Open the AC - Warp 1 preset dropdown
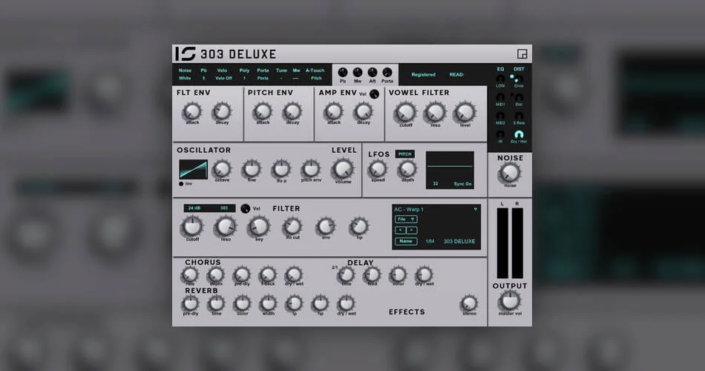Image resolution: width=705 pixels, height=371 pixels. click(475, 209)
